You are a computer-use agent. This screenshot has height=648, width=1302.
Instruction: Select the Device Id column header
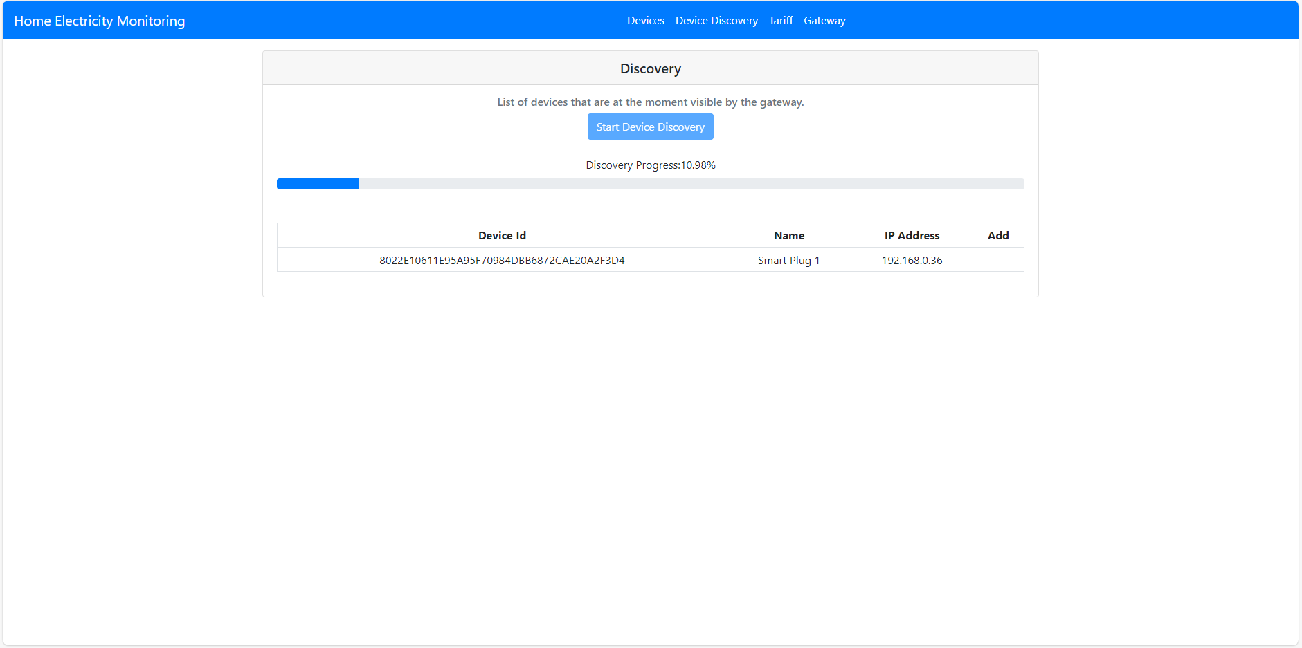[502, 235]
